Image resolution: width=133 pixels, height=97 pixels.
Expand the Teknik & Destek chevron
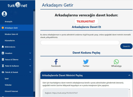tap(30, 72)
